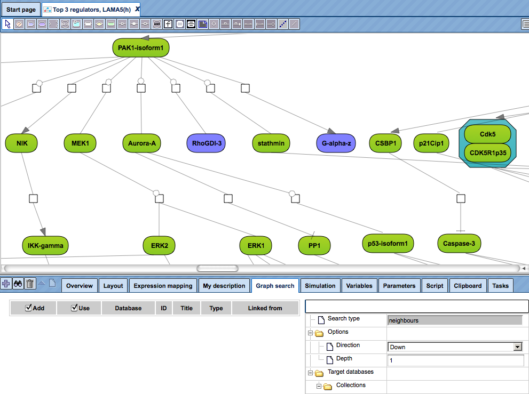
Task: Select the blue note document tool
Action: [203, 25]
